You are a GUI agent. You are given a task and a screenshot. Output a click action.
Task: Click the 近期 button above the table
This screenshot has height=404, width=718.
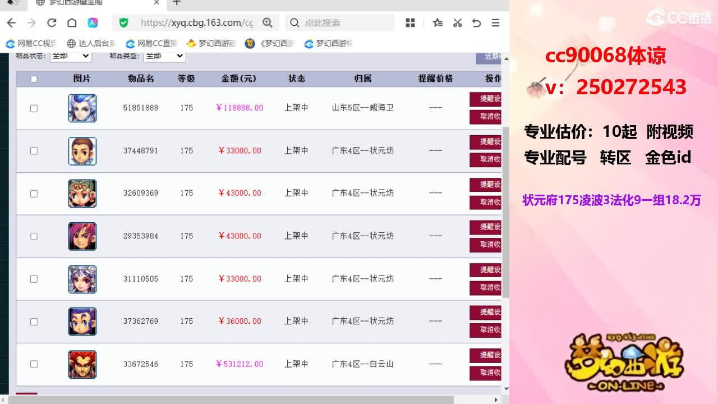click(x=489, y=57)
